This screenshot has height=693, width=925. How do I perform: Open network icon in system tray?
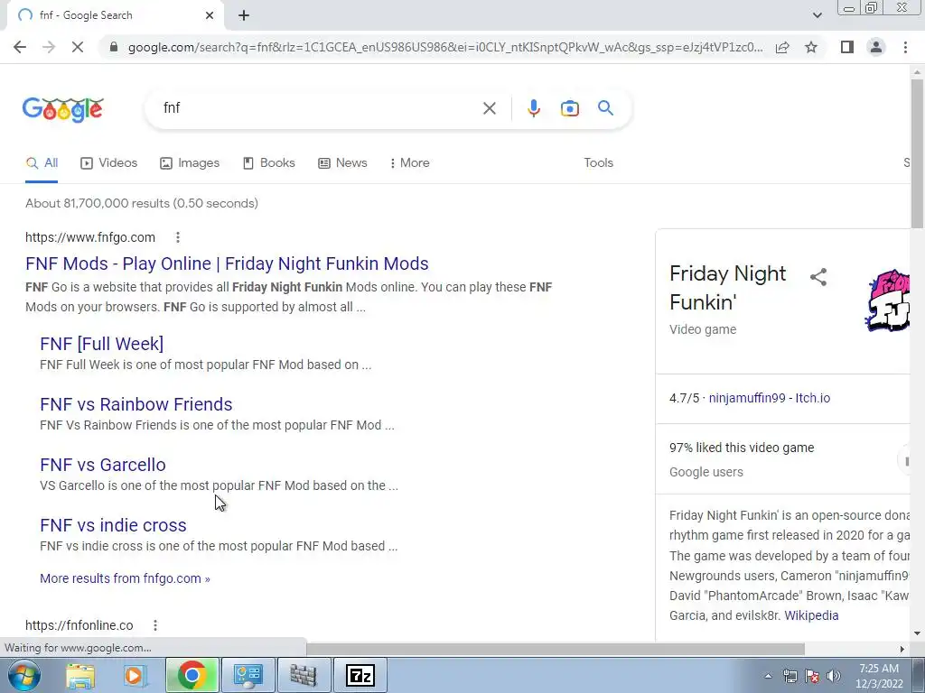pyautogui.click(x=790, y=676)
